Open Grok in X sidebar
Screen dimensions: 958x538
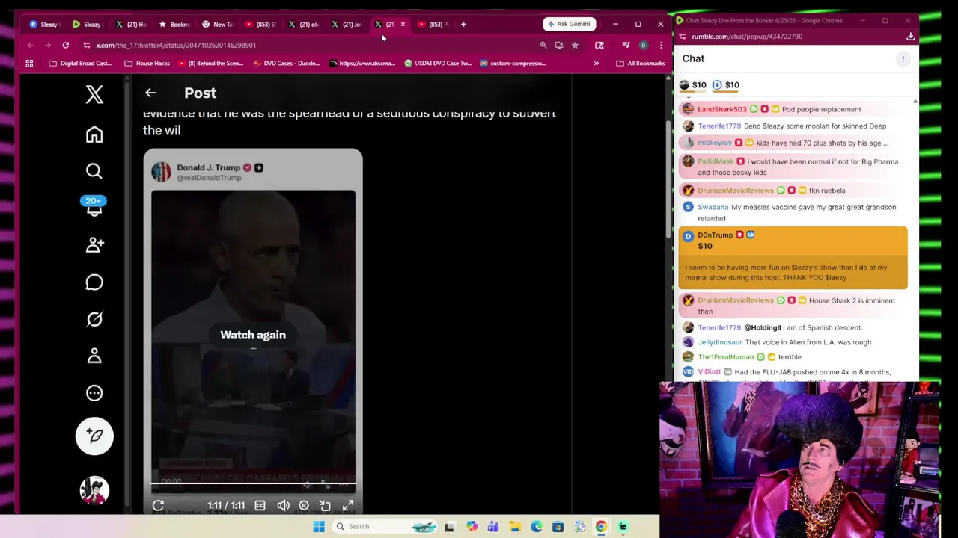tap(94, 319)
